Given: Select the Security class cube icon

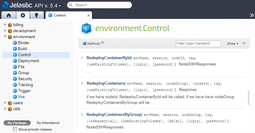Looking at the screenshot, I should (x=15, y=79).
